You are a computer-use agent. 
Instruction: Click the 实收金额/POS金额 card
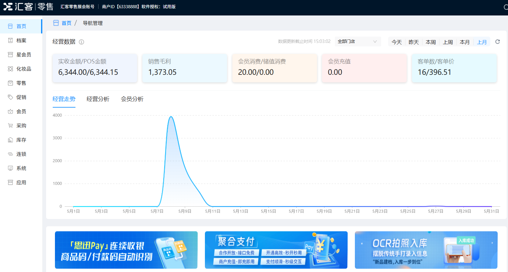pos(95,68)
